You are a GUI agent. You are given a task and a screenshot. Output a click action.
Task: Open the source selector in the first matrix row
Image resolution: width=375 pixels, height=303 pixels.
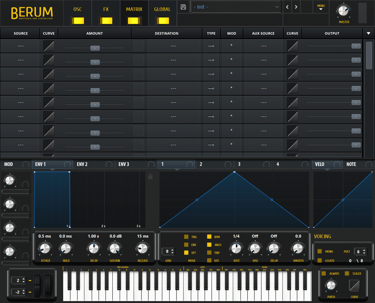click(x=21, y=46)
